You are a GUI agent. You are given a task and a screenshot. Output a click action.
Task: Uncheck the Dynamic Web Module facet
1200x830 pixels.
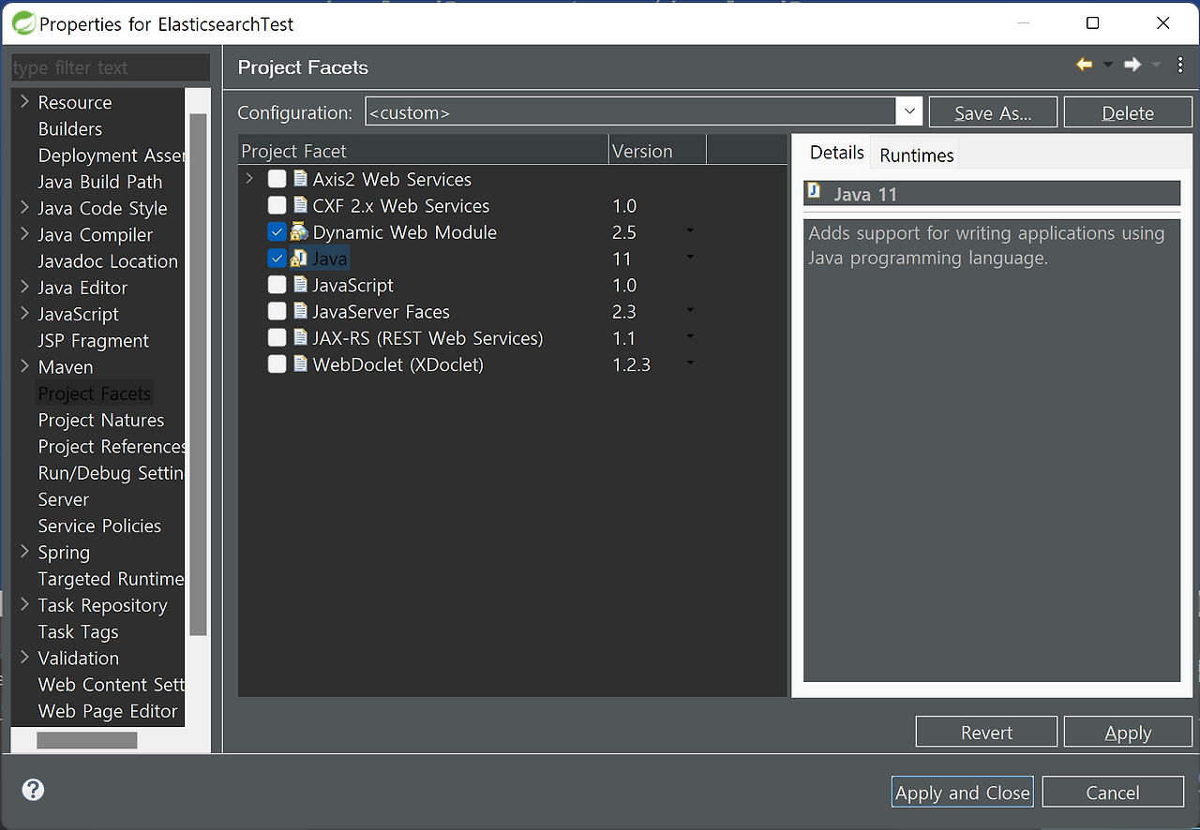tap(277, 231)
